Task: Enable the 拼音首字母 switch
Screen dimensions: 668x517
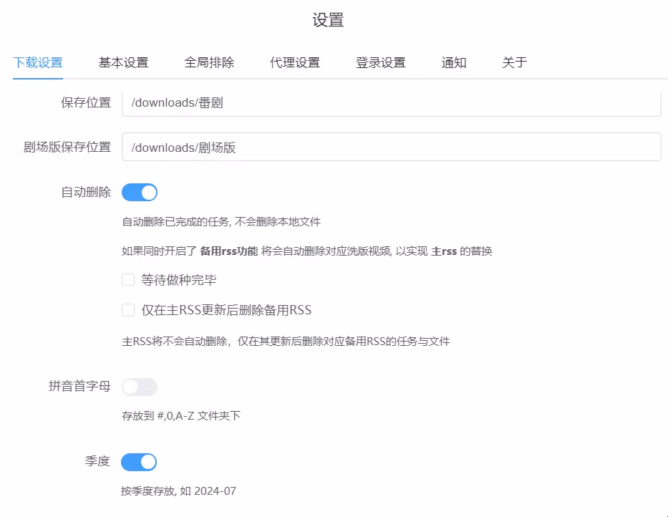Action: point(140,387)
